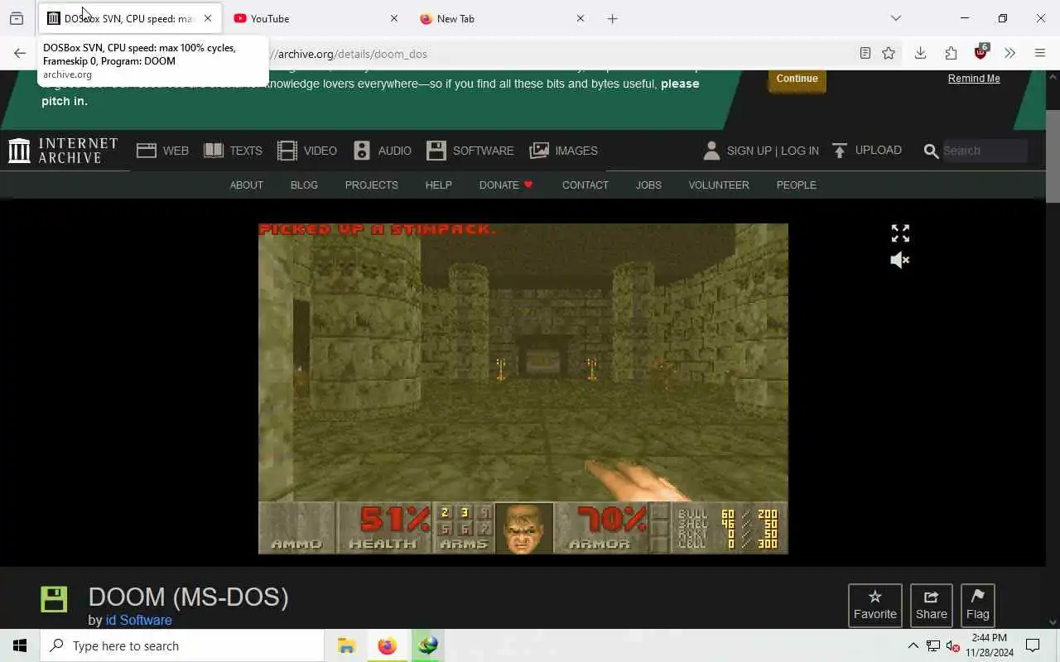Image resolution: width=1060 pixels, height=662 pixels.
Task: Open the Windows Start menu
Action: point(20,645)
